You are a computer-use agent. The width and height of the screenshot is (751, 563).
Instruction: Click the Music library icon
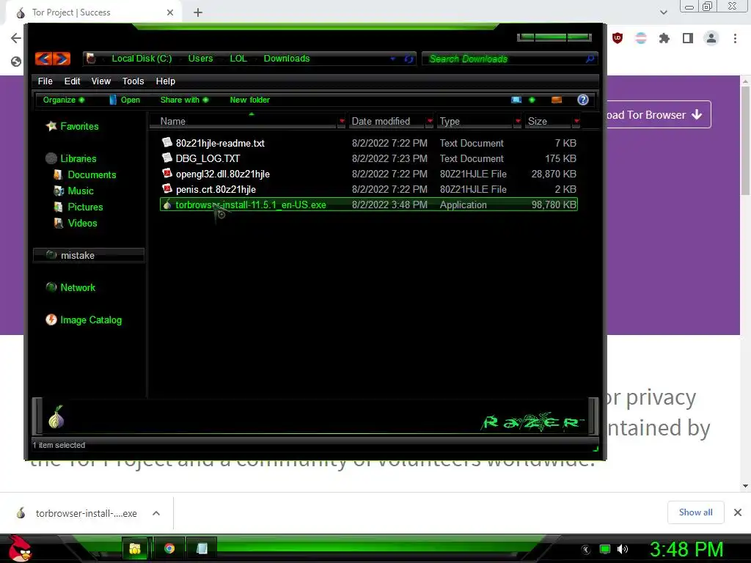click(x=59, y=191)
